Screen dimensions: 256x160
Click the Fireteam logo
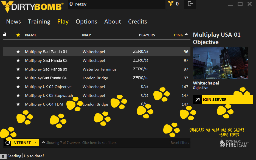tap(234, 143)
